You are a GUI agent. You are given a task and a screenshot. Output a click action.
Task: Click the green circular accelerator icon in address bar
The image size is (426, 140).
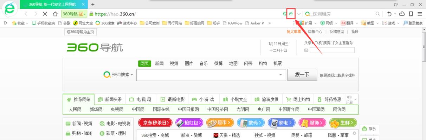click(x=285, y=14)
